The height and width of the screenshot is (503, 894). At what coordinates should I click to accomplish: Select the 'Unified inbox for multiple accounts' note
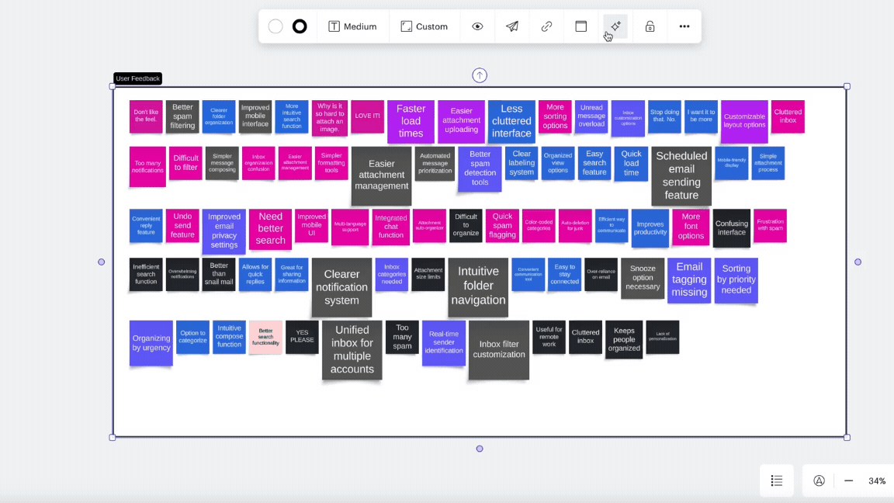[x=352, y=350]
